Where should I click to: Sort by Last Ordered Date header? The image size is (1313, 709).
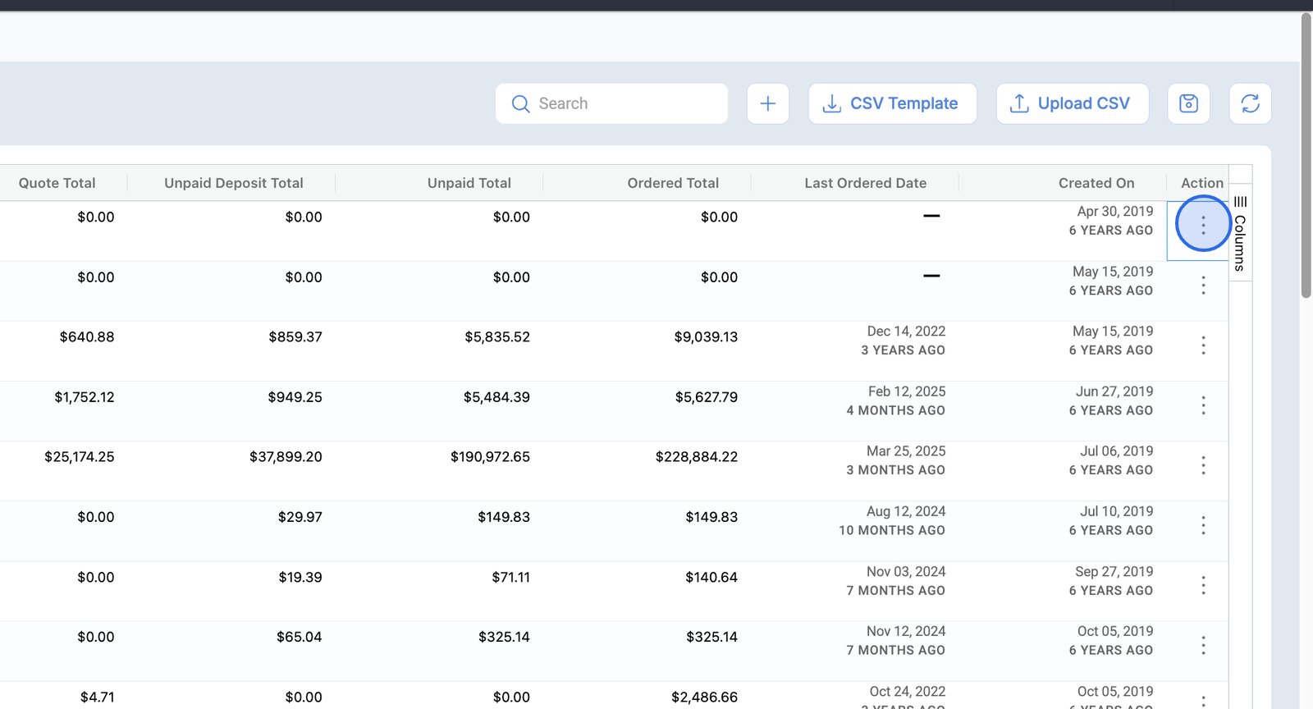(865, 183)
